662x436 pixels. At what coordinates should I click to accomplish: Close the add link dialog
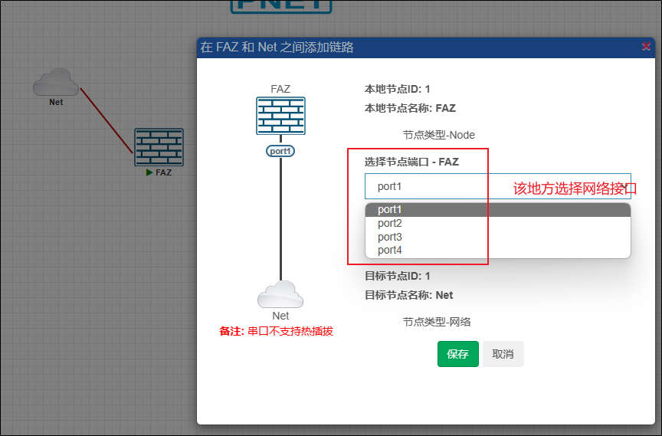(646, 47)
